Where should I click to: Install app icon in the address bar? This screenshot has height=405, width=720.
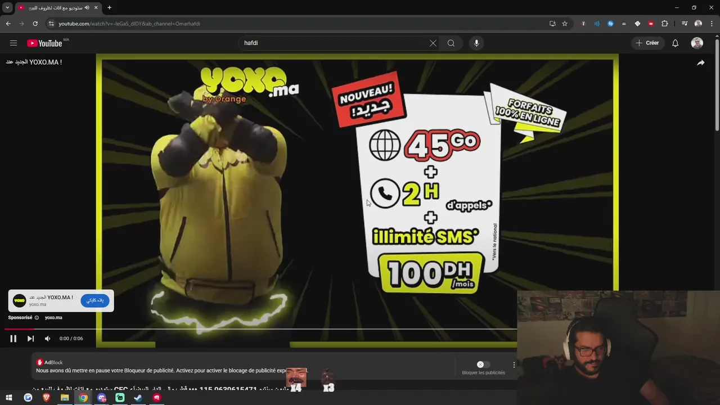click(x=552, y=24)
